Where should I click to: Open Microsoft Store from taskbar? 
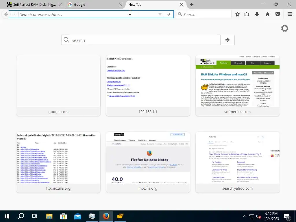[x=63, y=216]
